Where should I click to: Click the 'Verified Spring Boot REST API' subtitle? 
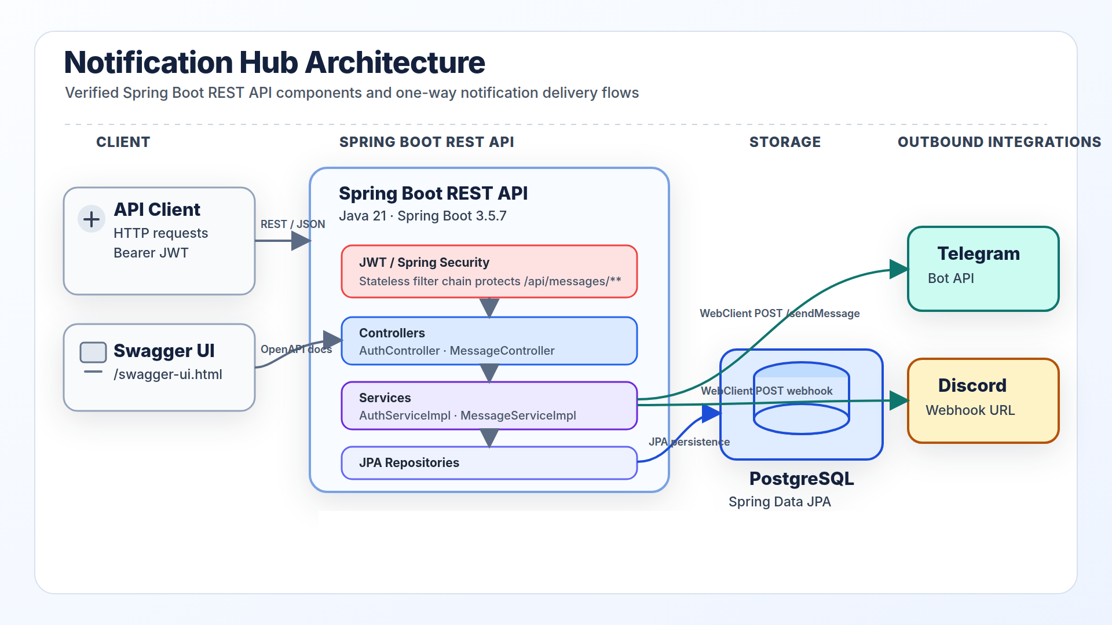pyautogui.click(x=352, y=93)
